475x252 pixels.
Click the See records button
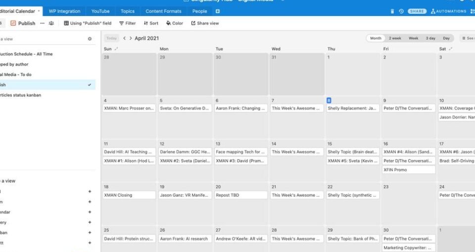(x=468, y=38)
